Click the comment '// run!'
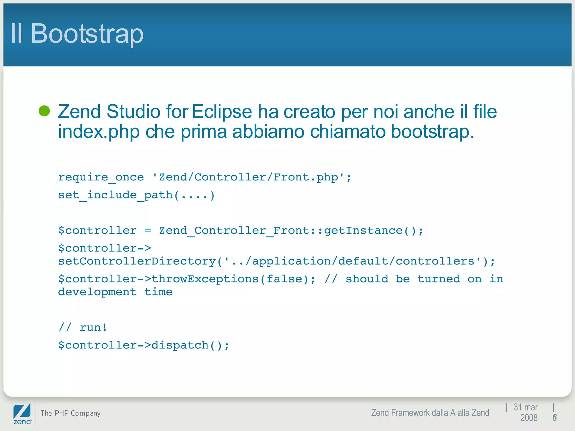 pyautogui.click(x=83, y=327)
